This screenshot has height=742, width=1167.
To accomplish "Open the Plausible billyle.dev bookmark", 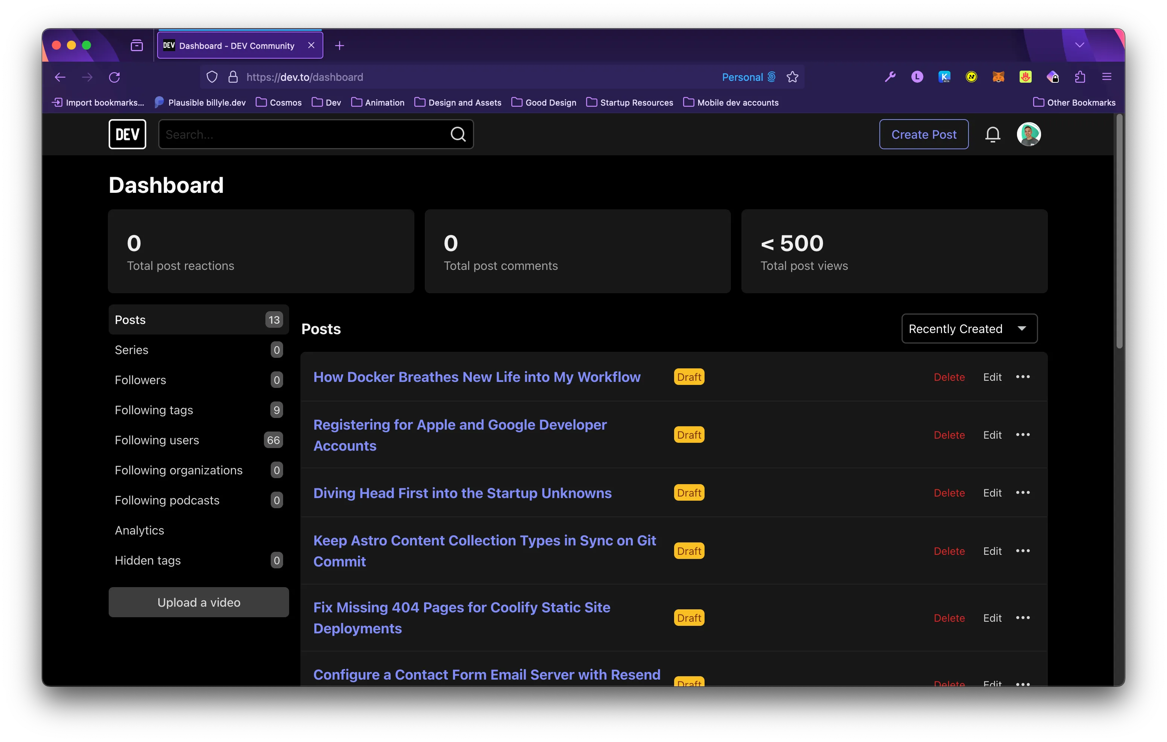I will (200, 102).
